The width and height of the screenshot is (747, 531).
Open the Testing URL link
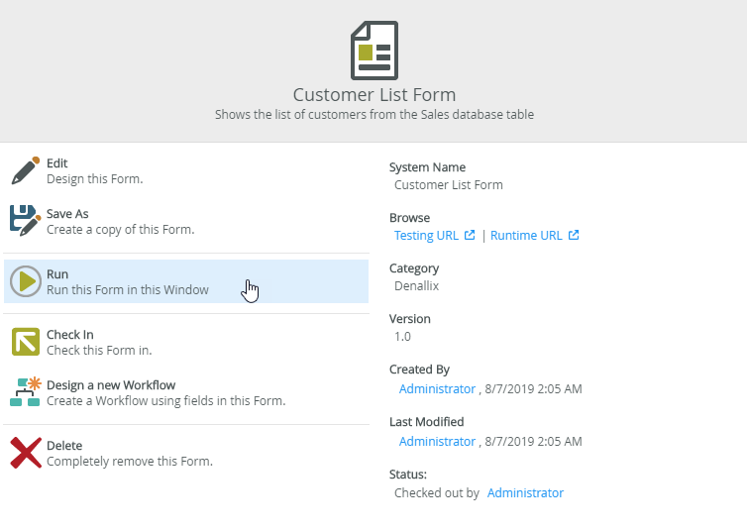coord(426,236)
